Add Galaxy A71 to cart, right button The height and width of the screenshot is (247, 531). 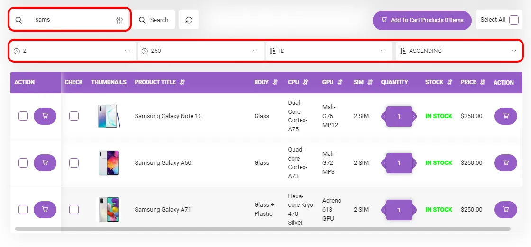505,210
